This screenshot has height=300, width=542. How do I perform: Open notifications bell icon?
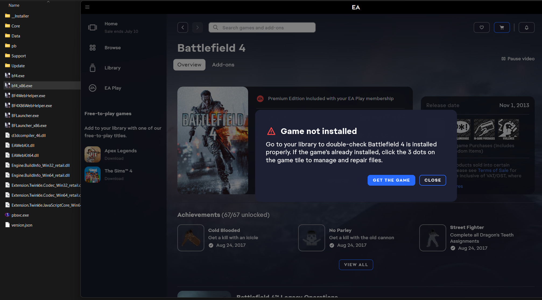point(527,27)
